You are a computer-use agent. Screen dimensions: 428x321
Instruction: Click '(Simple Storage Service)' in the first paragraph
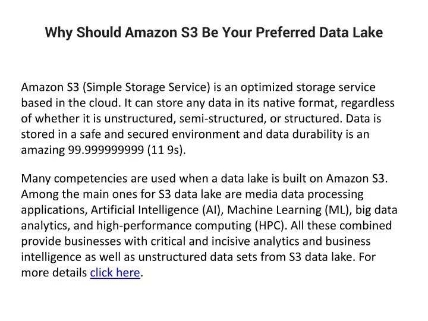tap(146, 87)
